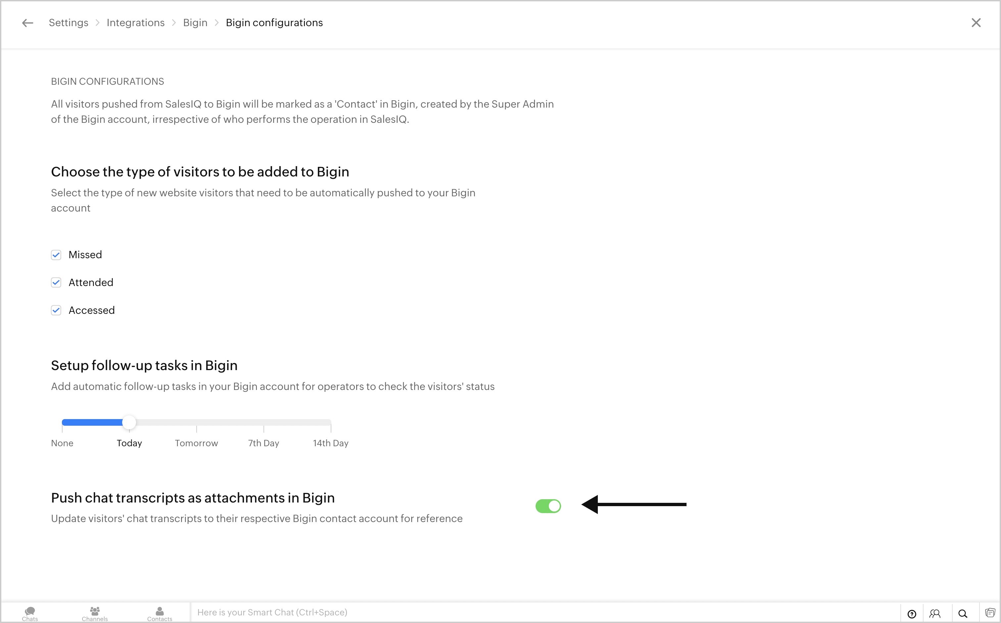This screenshot has height=623, width=1001.
Task: Click the help question mark icon
Action: coord(912,614)
